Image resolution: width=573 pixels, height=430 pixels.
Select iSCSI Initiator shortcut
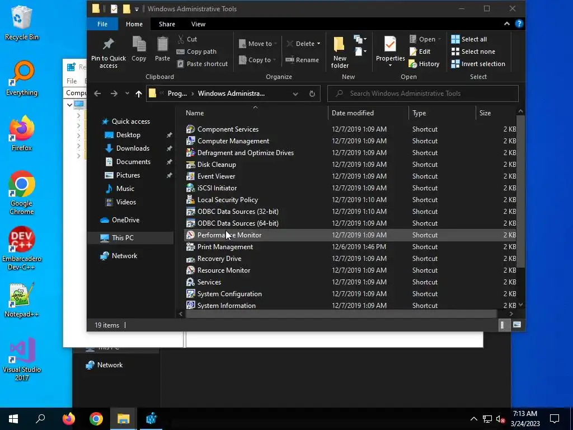tap(350, 188)
